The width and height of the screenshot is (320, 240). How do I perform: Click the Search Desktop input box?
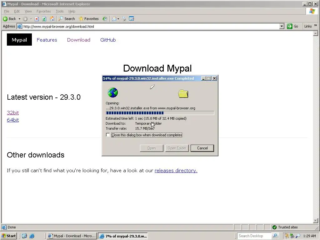[x=254, y=236]
